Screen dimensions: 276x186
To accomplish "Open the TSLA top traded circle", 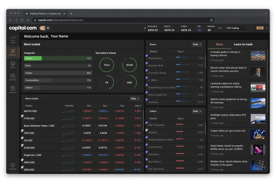I will coord(106,65).
